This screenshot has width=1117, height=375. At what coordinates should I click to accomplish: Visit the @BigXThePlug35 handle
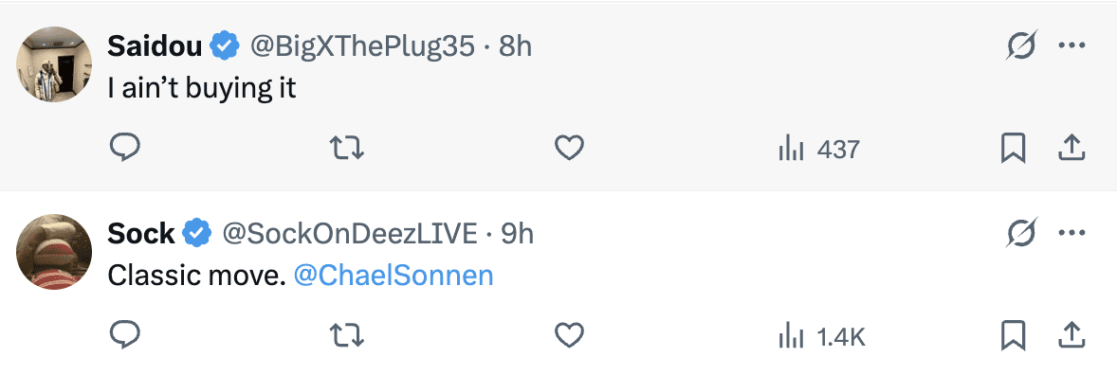click(x=361, y=47)
